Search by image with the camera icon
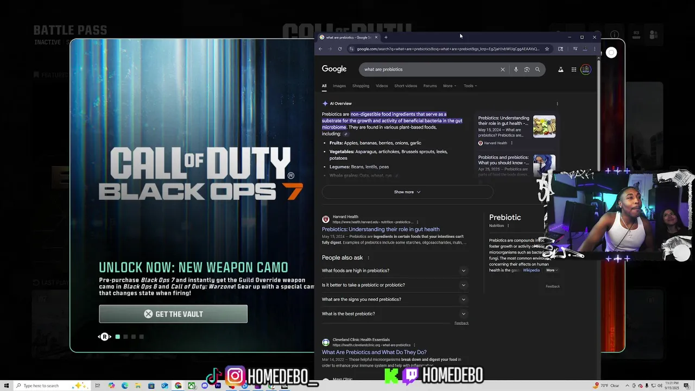Screen dimensions: 695x391 (x=527, y=70)
